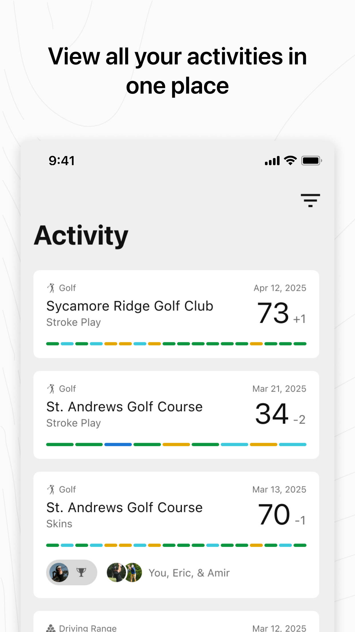The width and height of the screenshot is (355, 632).
Task: Tap the Driving Range ball pile icon
Action: coord(51,628)
